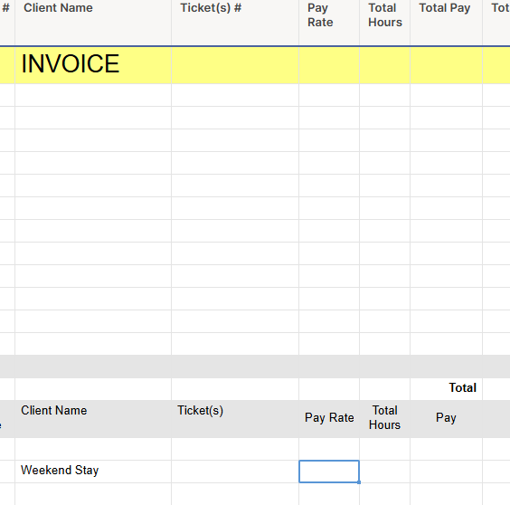This screenshot has height=505, width=510.
Task: Click the lower Client Name header cell
Action: click(x=93, y=419)
